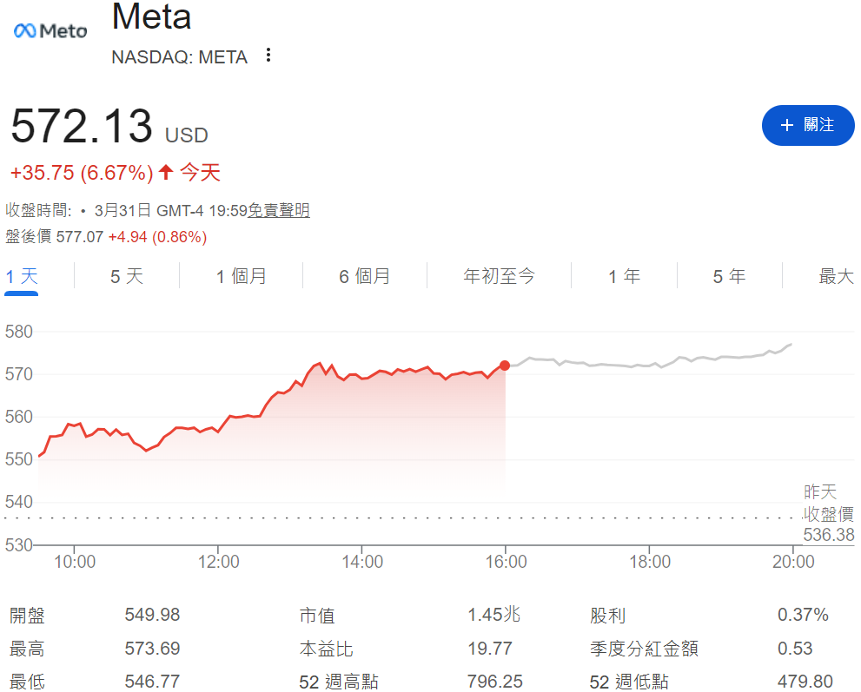Open the 免責聲明 disclaimer link
Screen dimensions: 861x692
[278, 210]
